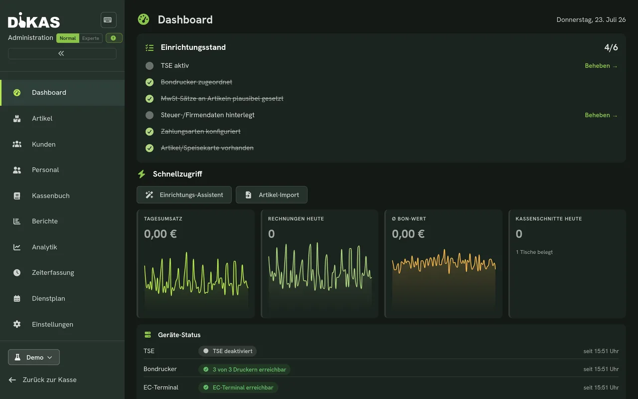Switch to Experte mode
Screen dimensions: 638x399
tap(91, 38)
